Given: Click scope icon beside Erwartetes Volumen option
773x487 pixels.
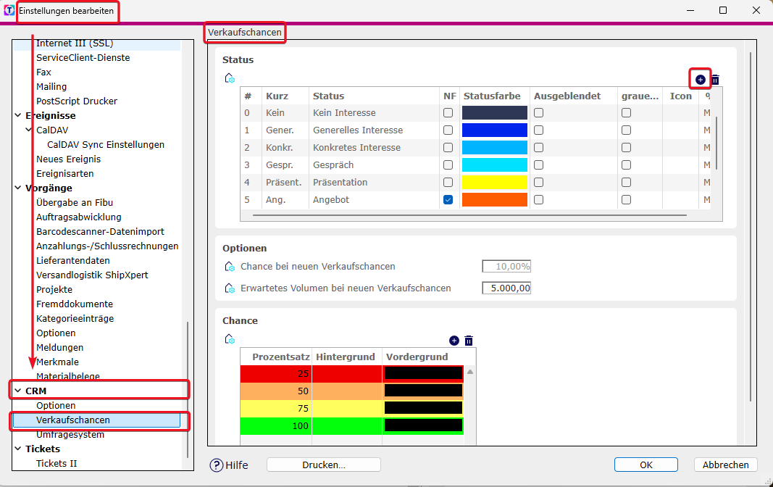Looking at the screenshot, I should click(x=230, y=288).
